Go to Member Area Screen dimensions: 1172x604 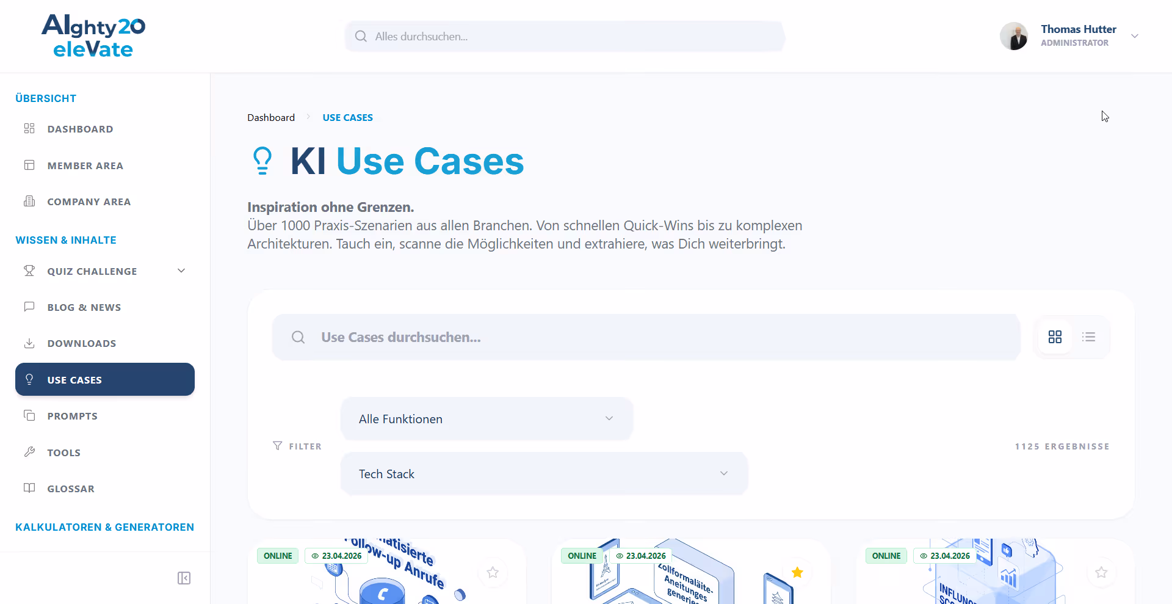point(105,166)
